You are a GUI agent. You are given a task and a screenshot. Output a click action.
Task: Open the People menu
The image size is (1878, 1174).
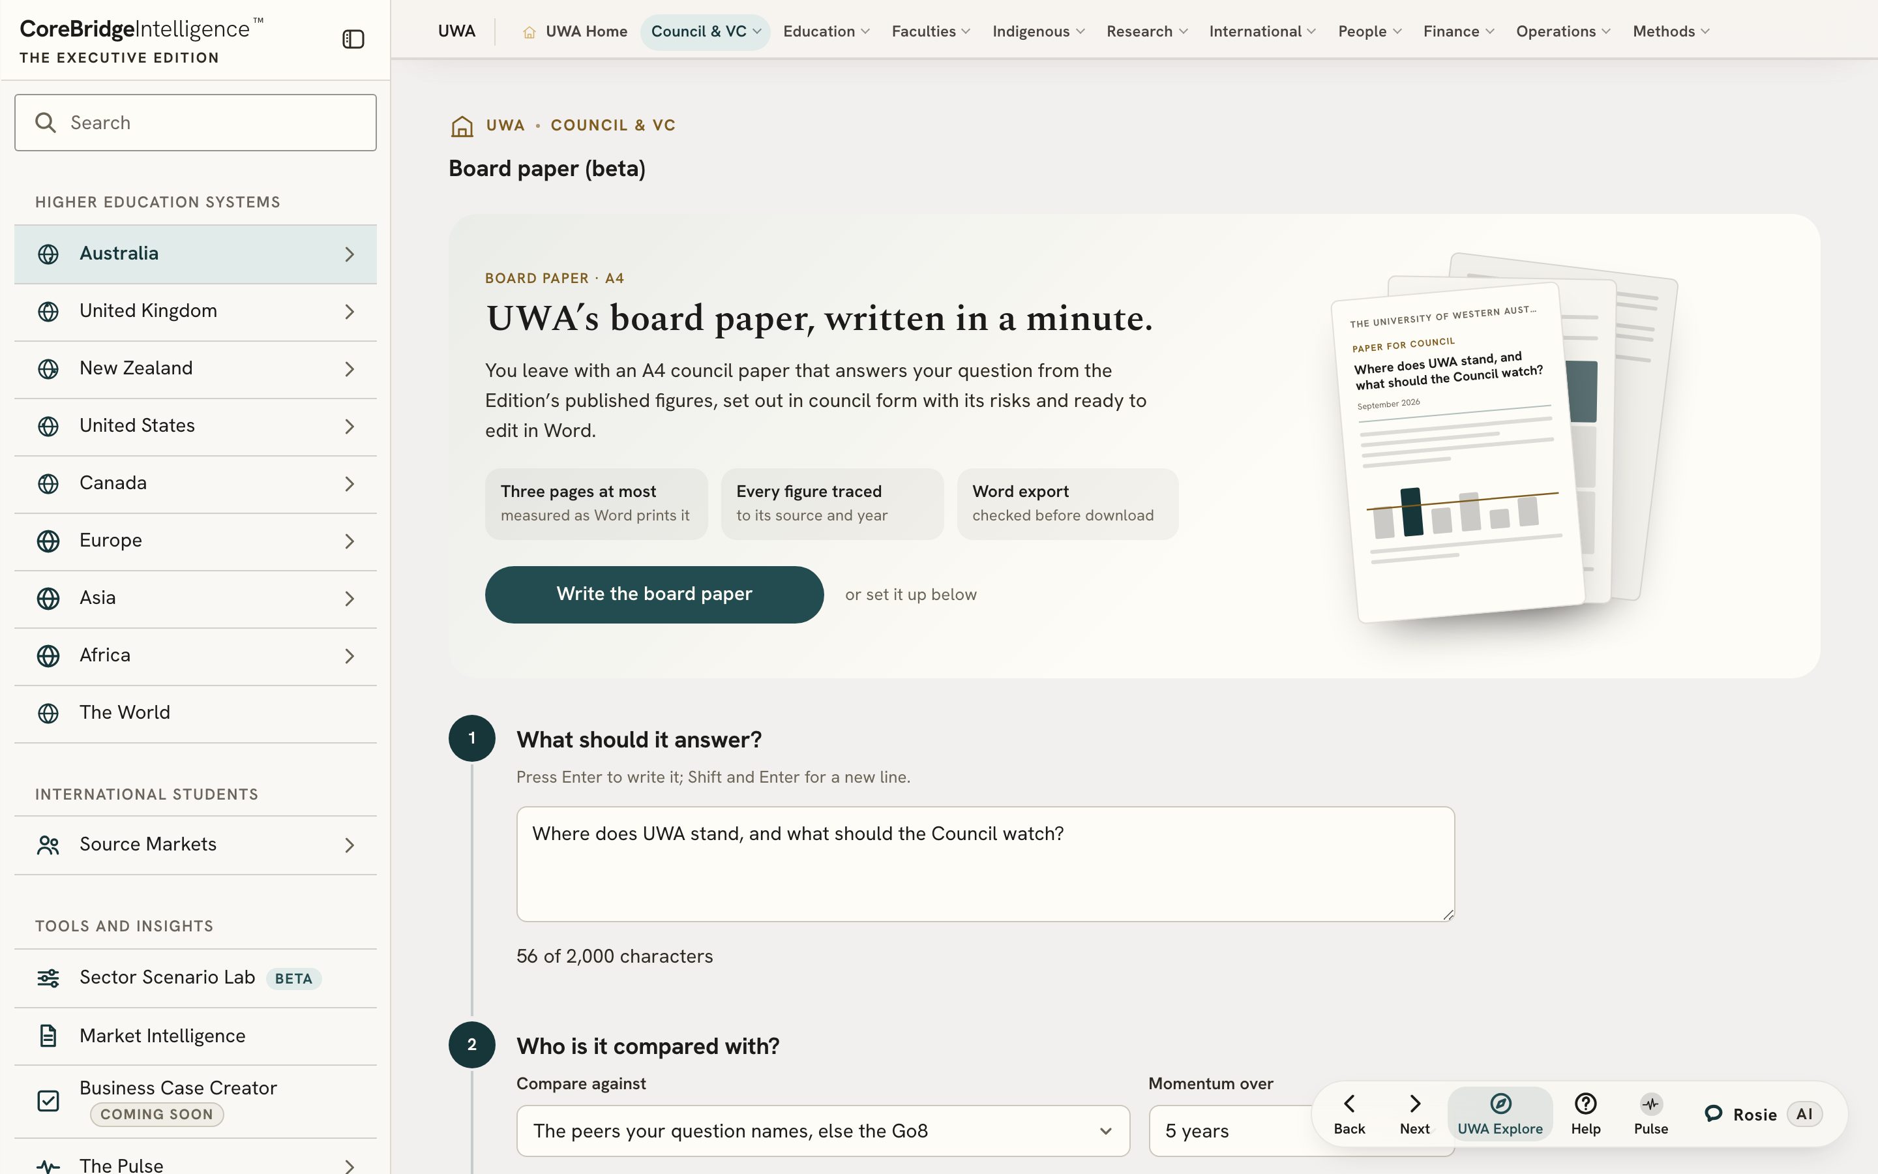point(1369,32)
